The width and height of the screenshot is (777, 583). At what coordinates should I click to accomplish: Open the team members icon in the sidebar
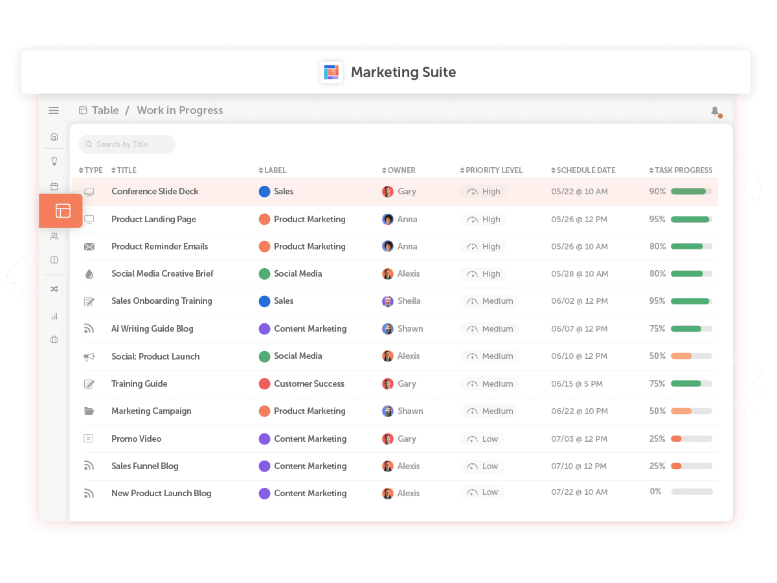pos(54,236)
